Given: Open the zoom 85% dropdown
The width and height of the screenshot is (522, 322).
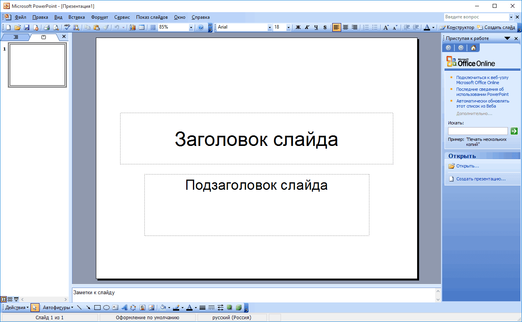Looking at the screenshot, I should [x=191, y=27].
